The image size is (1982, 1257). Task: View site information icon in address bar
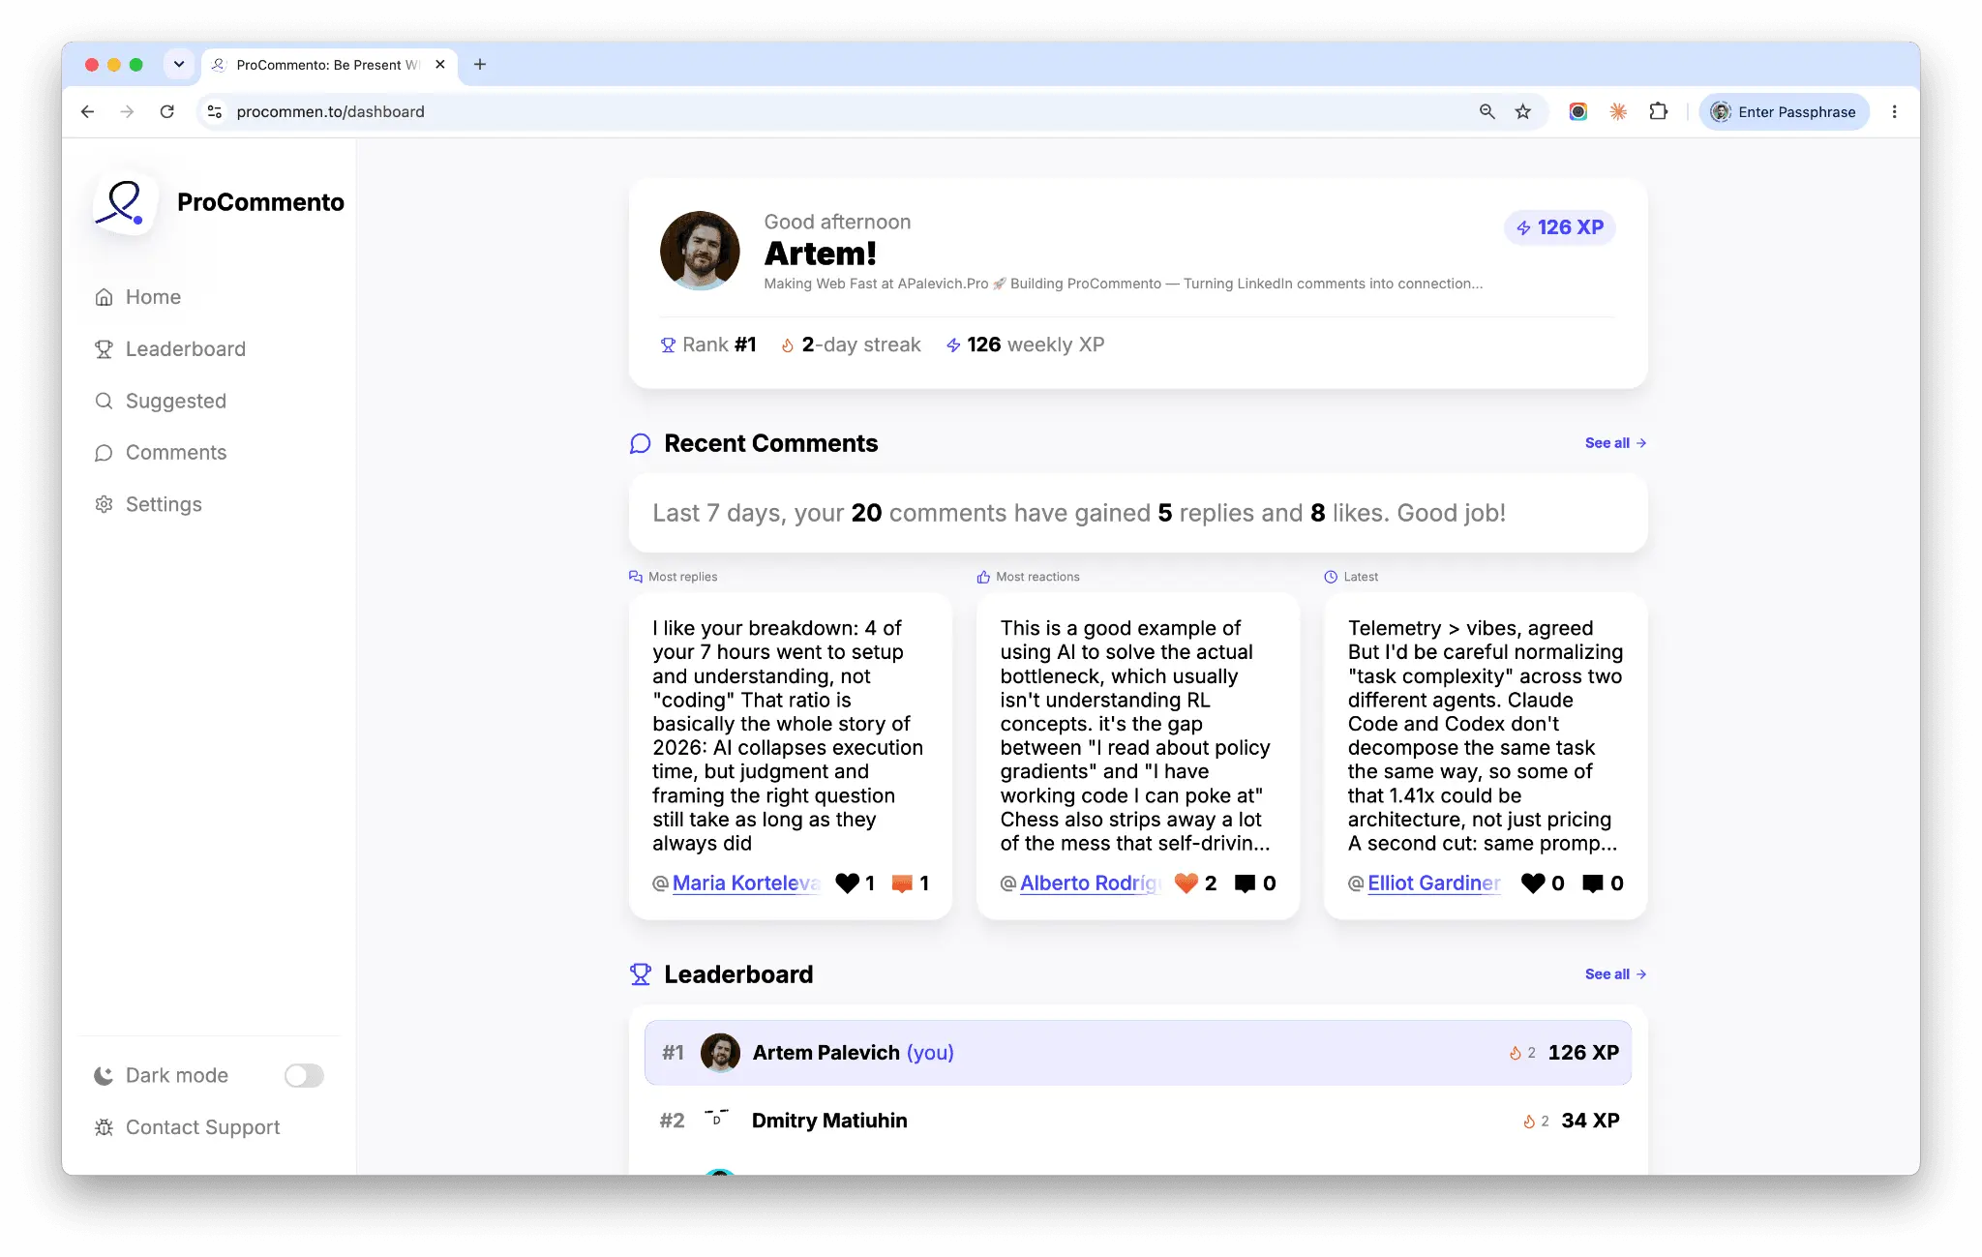point(215,111)
